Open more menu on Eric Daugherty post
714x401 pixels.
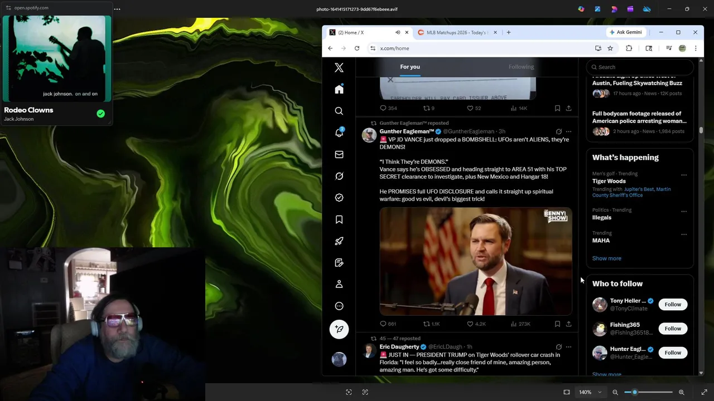coord(568,347)
